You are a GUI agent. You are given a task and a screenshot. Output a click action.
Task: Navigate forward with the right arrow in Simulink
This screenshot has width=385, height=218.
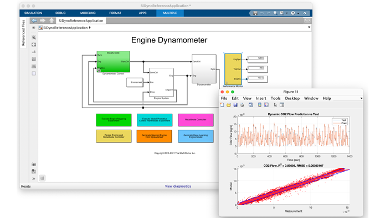pos(43,20)
